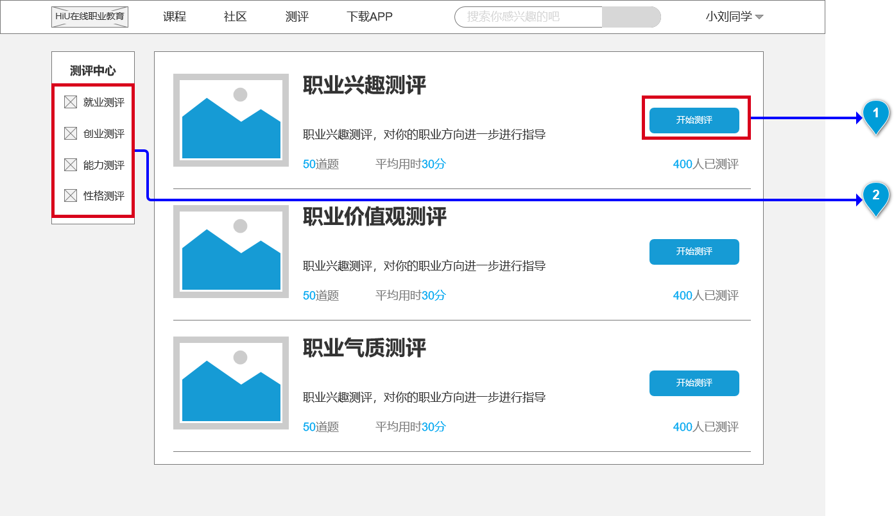The width and height of the screenshot is (894, 516).
Task: Click 400人已测评 in the 职业兴趣测评 card
Action: pos(706,164)
